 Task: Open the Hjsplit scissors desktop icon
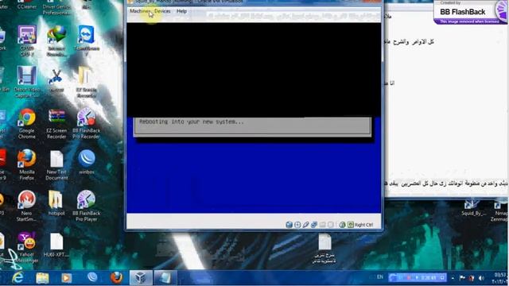tap(56, 80)
